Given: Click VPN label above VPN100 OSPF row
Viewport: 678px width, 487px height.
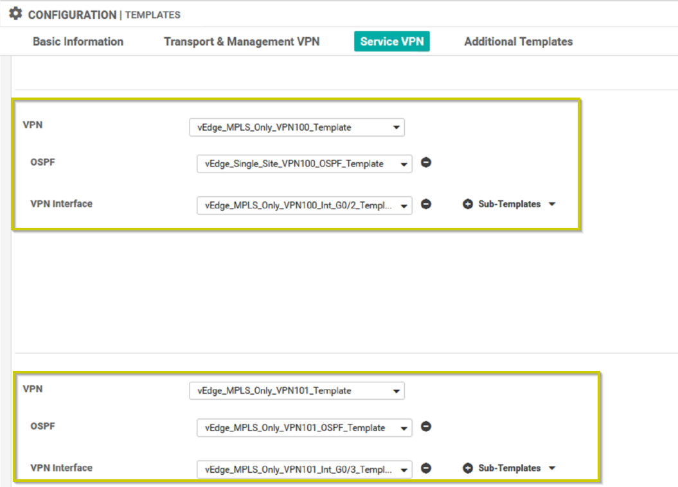Looking at the screenshot, I should coord(33,124).
